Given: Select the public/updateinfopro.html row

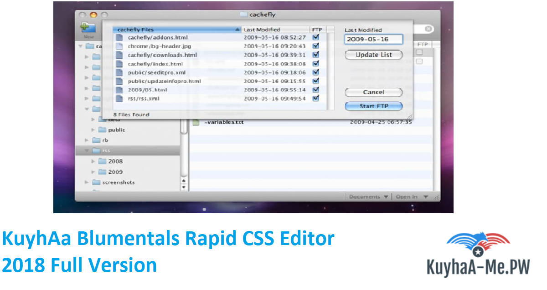Looking at the screenshot, I should coord(220,81).
